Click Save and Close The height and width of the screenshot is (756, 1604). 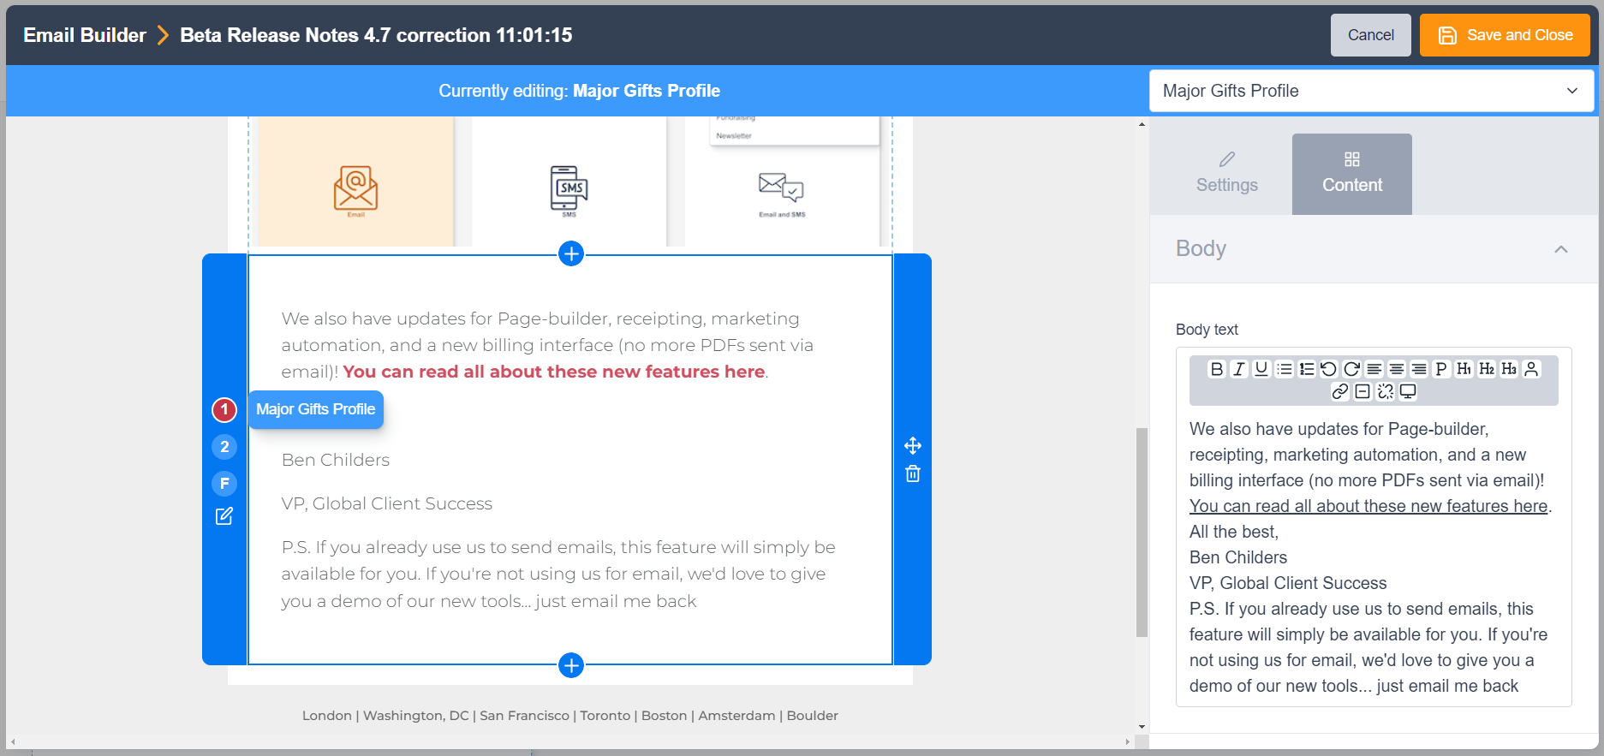click(x=1504, y=35)
